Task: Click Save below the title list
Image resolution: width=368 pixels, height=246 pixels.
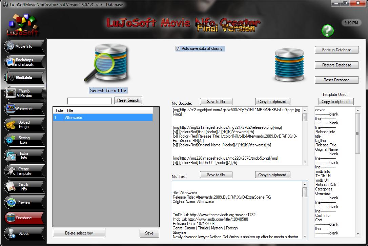Action: (149, 233)
